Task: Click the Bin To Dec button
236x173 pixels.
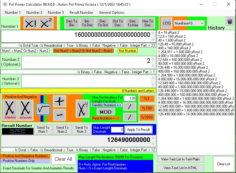Action: (x=87, y=23)
